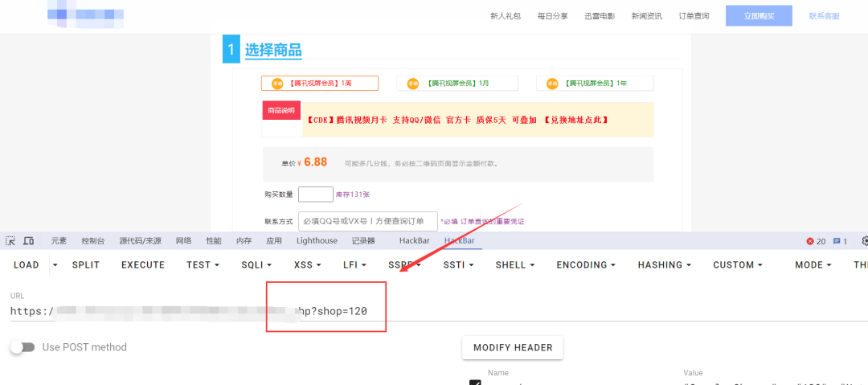Toggle the Use POST method switch
The width and height of the screenshot is (868, 385).
(x=23, y=347)
